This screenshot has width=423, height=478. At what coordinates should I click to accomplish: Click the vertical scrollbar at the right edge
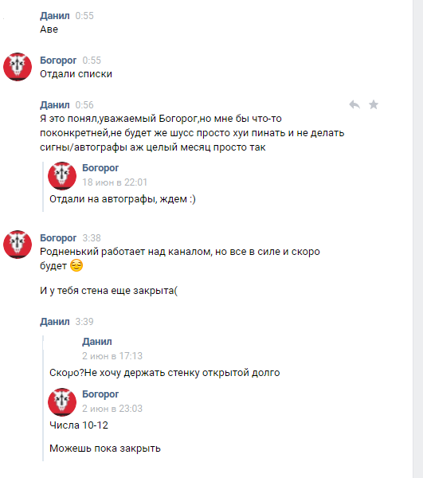417,239
